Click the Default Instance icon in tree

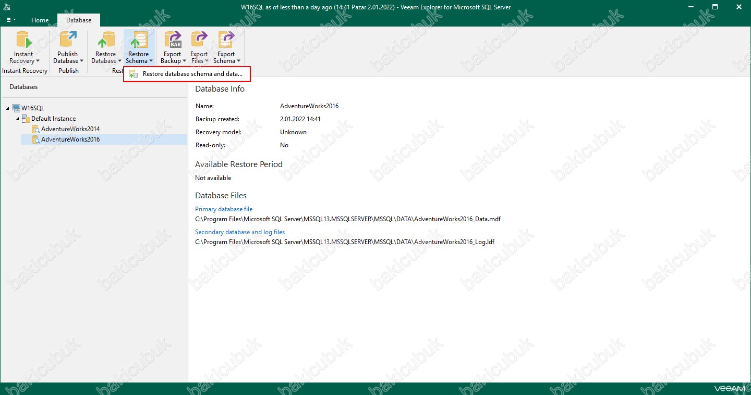(26, 119)
